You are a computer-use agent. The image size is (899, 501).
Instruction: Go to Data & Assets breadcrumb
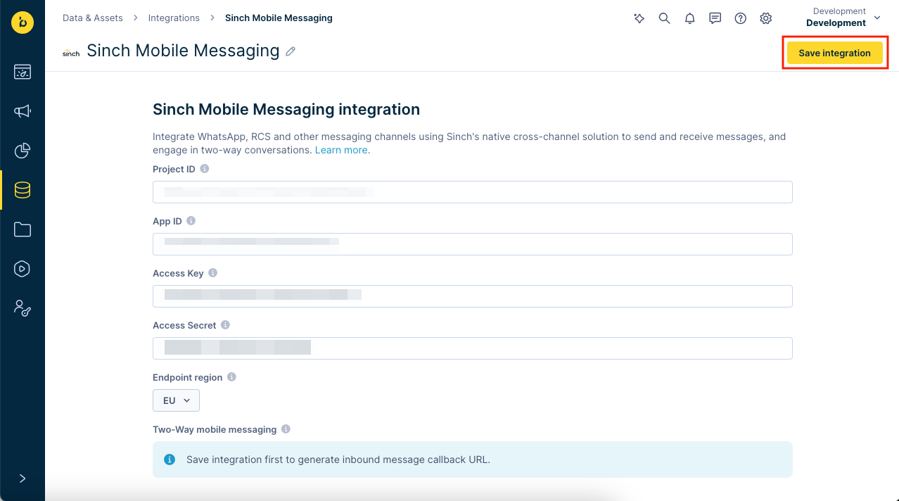[x=93, y=18]
